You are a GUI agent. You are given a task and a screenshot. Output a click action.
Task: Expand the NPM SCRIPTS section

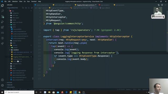pyautogui.click(x=11, y=87)
